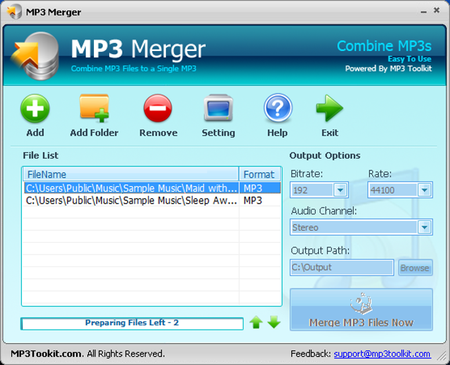Click the Output Path field with C:\Output
The width and height of the screenshot is (450, 365).
coord(342,268)
